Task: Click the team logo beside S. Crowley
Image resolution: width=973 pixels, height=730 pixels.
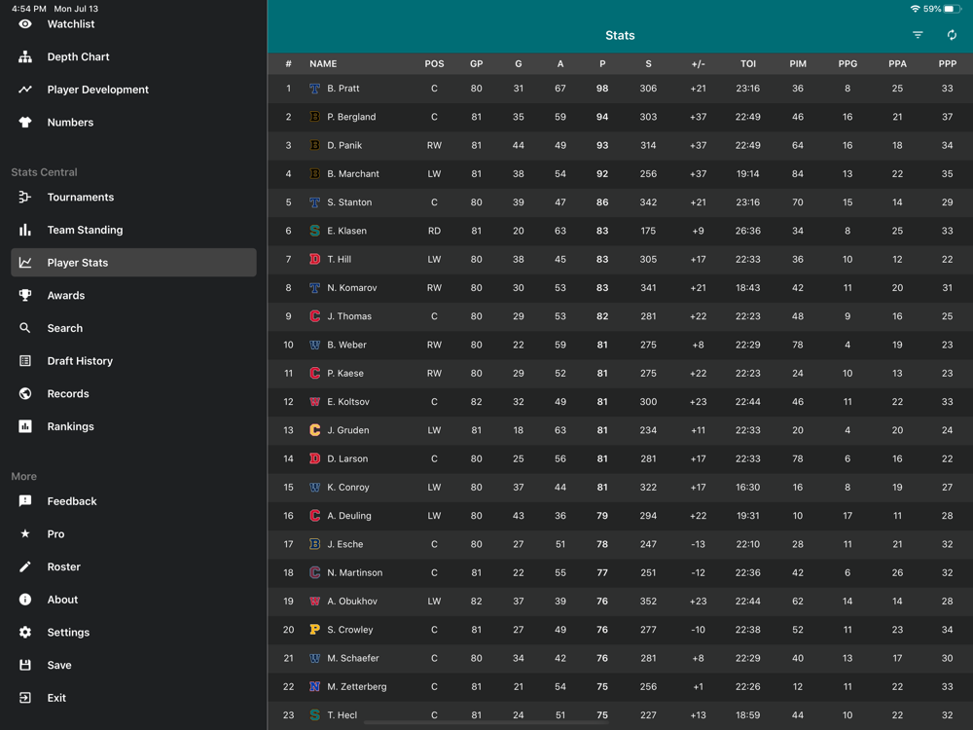Action: click(314, 630)
